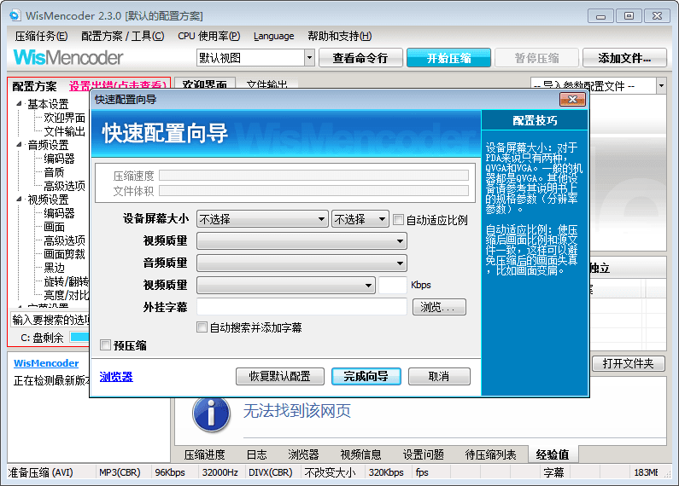Collapse the 基本设置 tree node arrow
Screen dimensions: 679x486
tap(20, 104)
